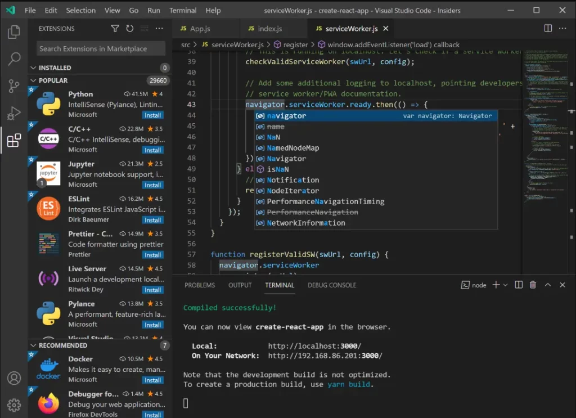576x418 pixels.
Task: Click the Search icon in the activity bar
Action: (14, 59)
